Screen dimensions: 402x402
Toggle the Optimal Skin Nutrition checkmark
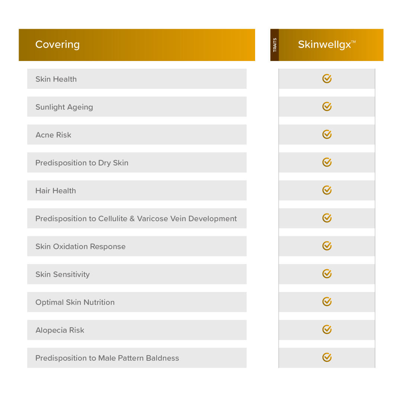[x=327, y=302]
